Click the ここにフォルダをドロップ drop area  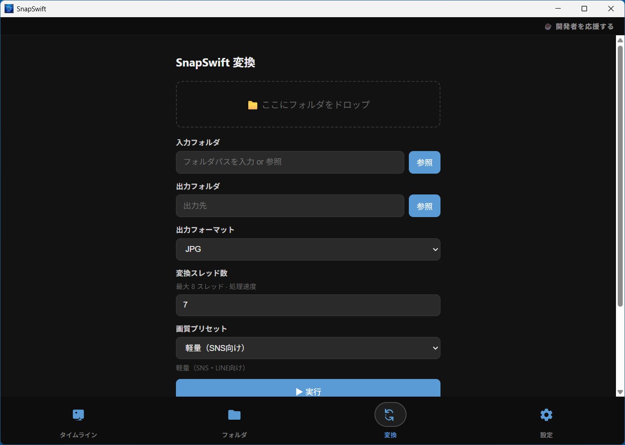pos(308,104)
